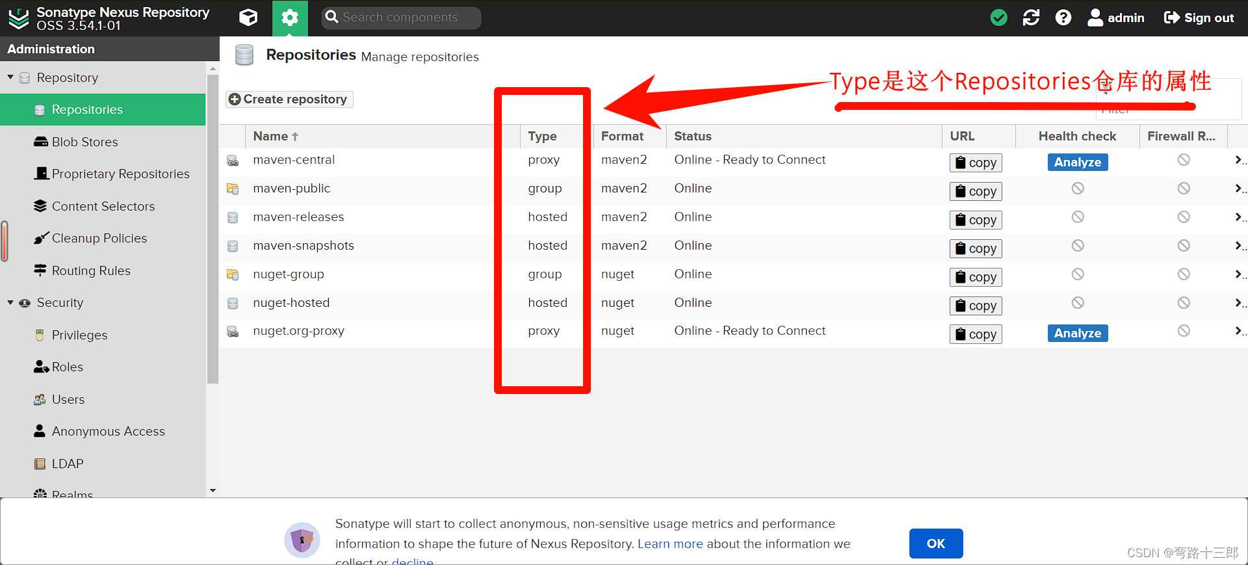
Task: Click the Routing Rules signpost icon
Action: click(40, 270)
